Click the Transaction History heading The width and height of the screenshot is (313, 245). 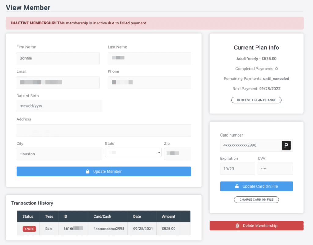[32, 203]
